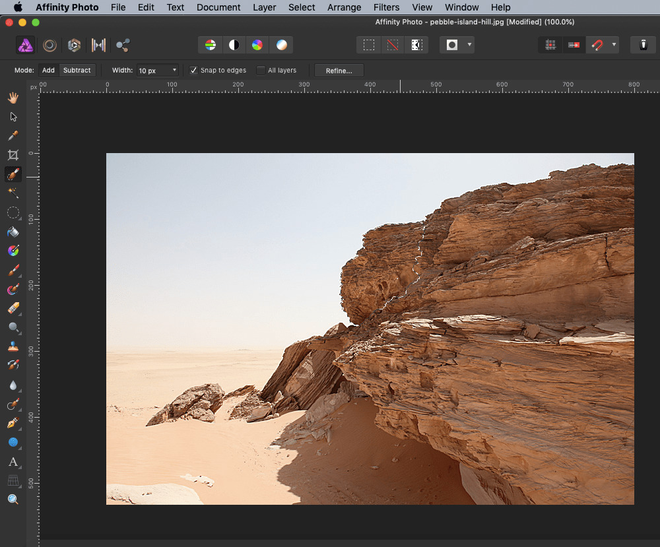Open the Filters menu
Screen dimensions: 660x547
(x=386, y=7)
